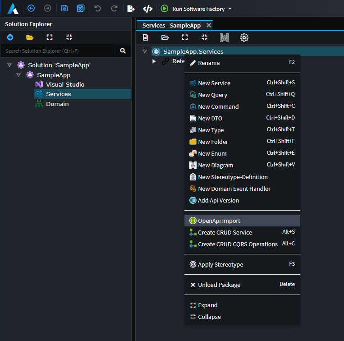Screen dimensions: 344x341
Task: Click the search magnifier button
Action: tap(123, 51)
